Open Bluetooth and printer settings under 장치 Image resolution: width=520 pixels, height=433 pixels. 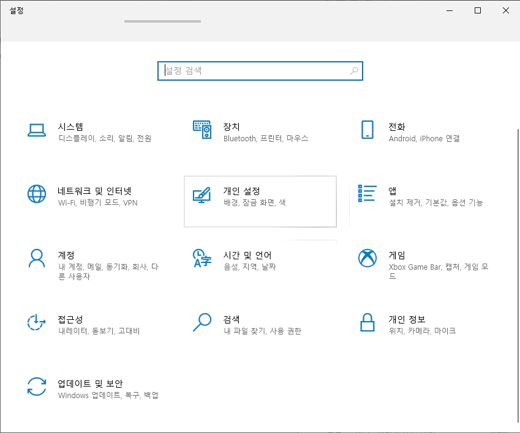click(x=265, y=138)
